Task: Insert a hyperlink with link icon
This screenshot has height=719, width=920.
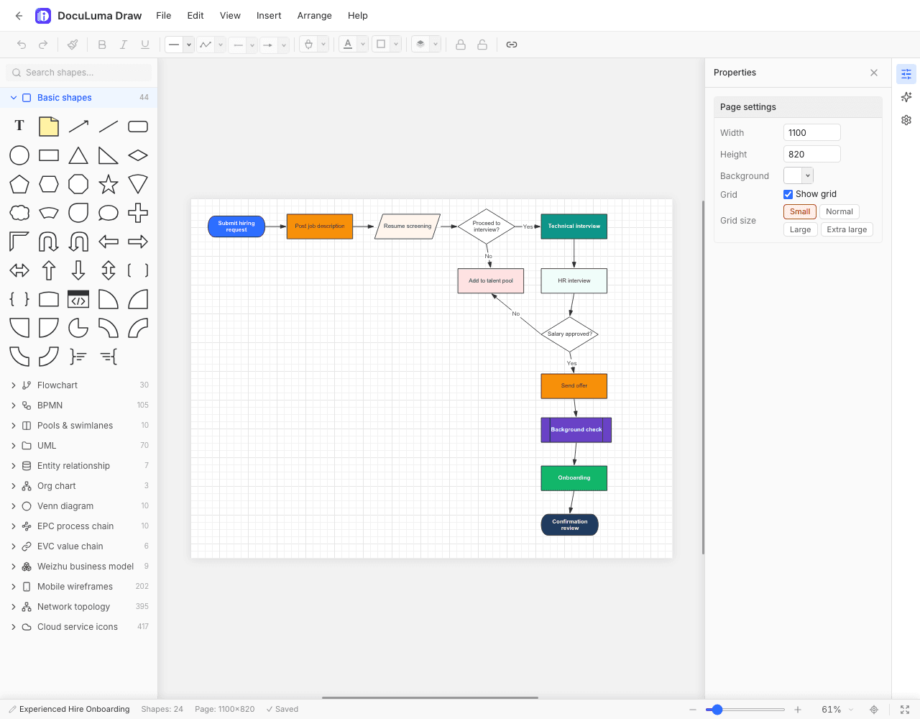Action: tap(512, 45)
